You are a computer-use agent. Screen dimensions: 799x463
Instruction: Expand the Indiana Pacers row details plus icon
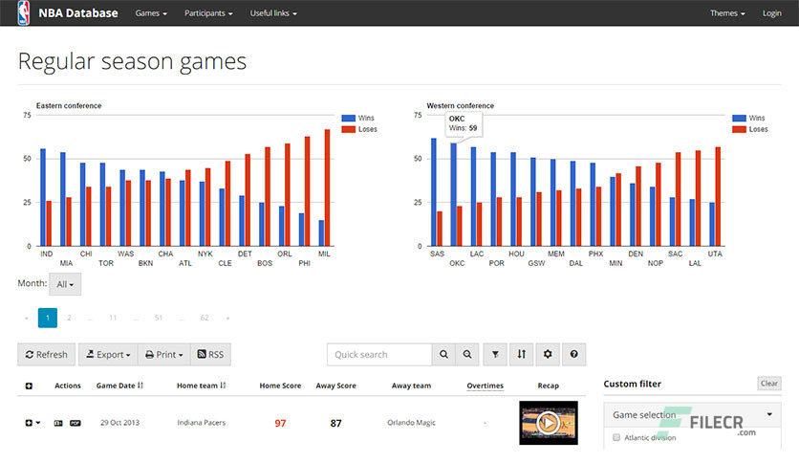[29, 423]
